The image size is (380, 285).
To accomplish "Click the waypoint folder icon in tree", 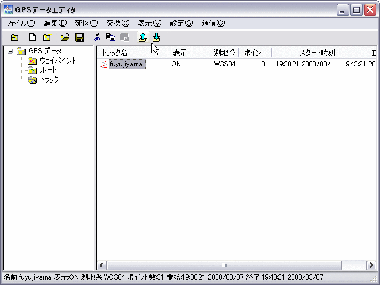I will pos(32,61).
